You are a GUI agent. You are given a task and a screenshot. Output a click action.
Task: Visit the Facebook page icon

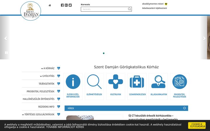pyautogui.click(x=62, y=5)
